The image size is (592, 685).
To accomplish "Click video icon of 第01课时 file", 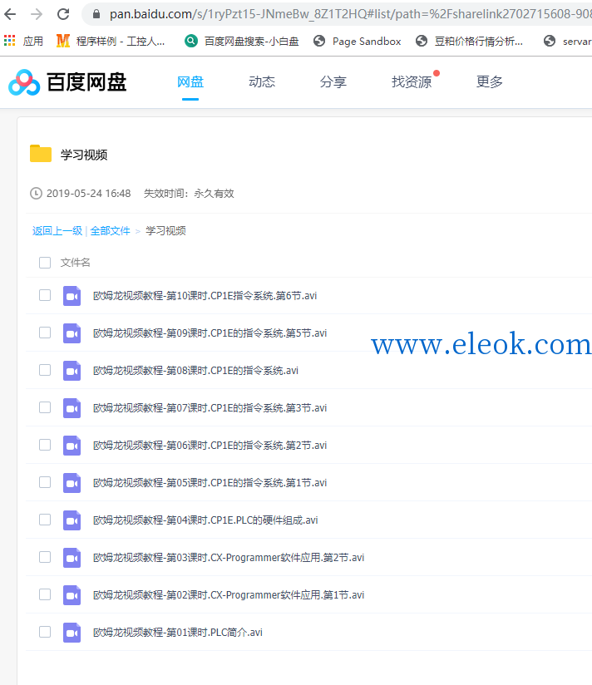I will point(72,633).
